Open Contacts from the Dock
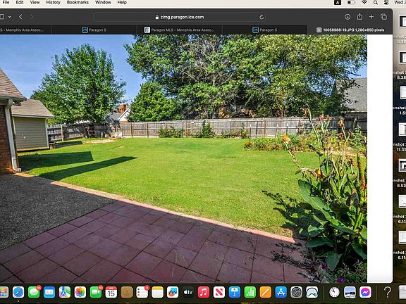Image resolution: width=406 pixels, height=304 pixels. (127, 292)
